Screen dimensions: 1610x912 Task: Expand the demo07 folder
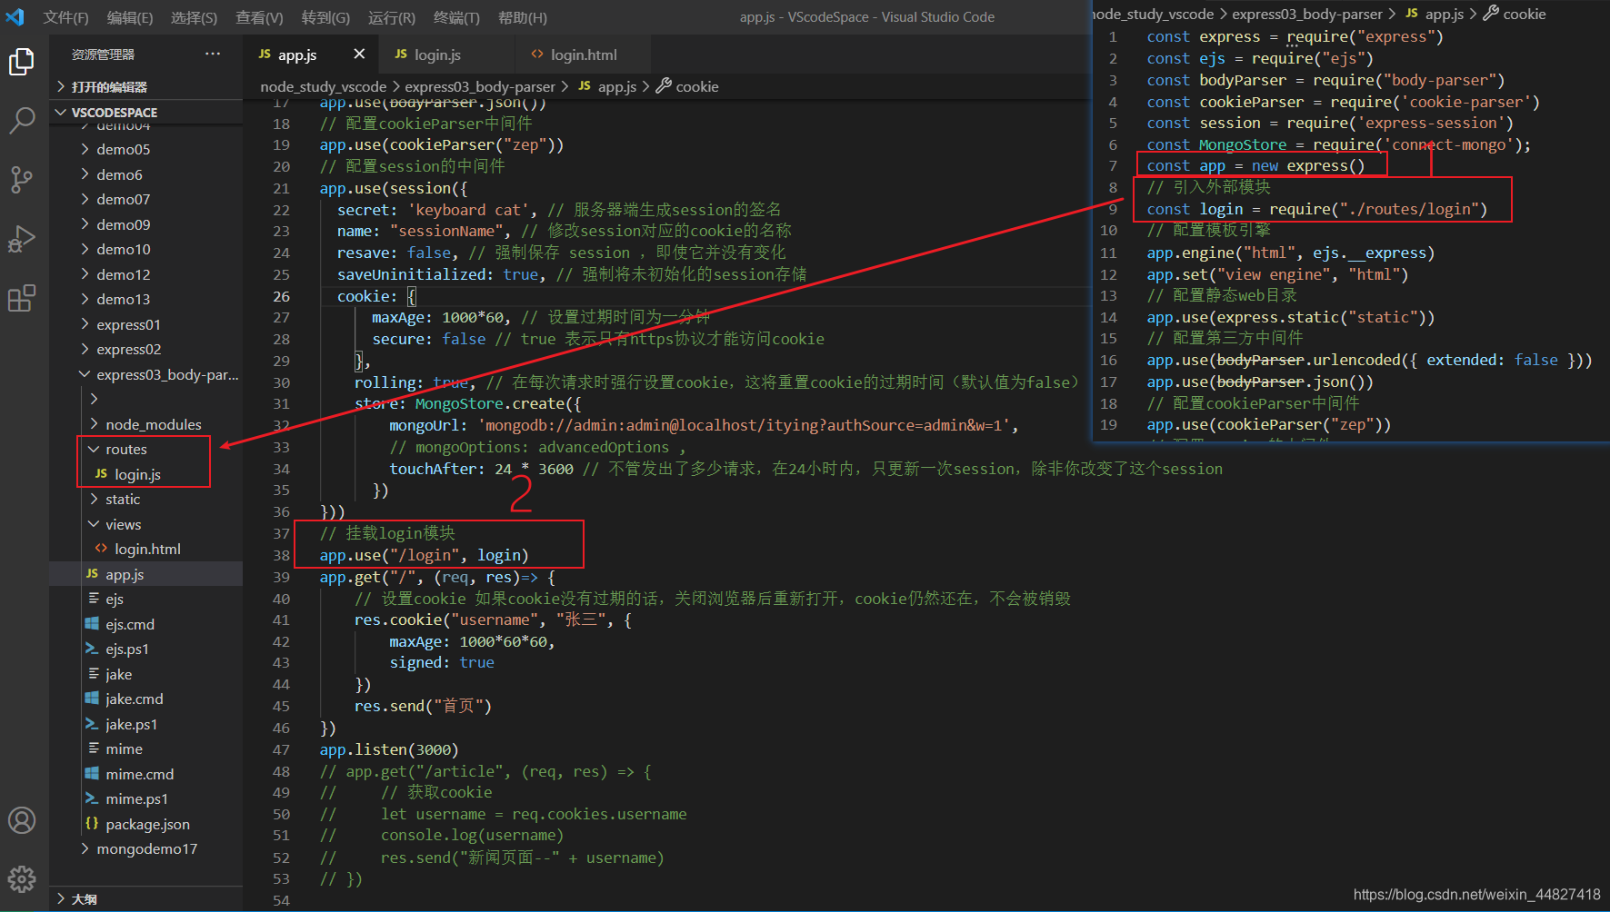coord(145,199)
